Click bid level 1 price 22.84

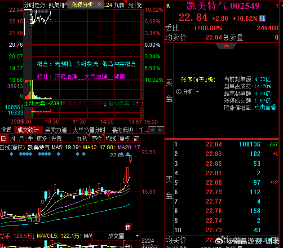point(214,144)
